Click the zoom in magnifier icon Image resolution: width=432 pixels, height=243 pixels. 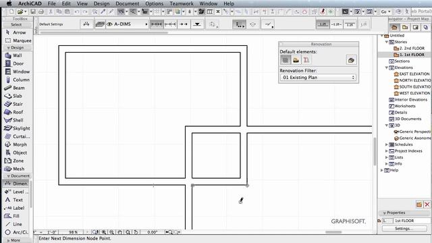104,232
